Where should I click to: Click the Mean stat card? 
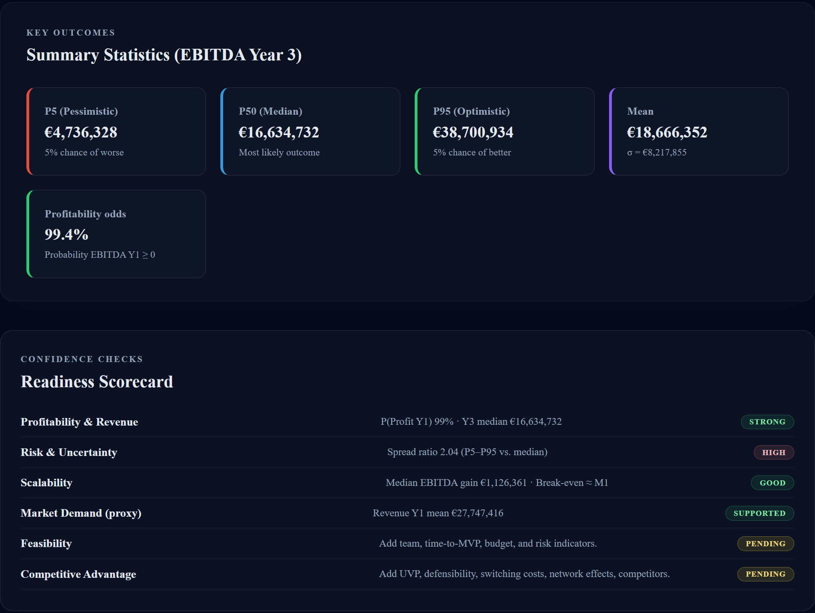coord(698,131)
